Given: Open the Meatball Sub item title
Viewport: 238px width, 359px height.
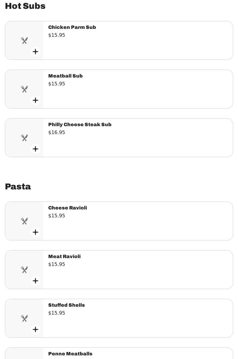Looking at the screenshot, I should tap(65, 76).
